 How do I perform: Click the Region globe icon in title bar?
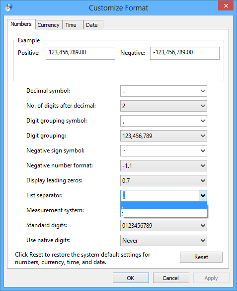tap(9, 7)
